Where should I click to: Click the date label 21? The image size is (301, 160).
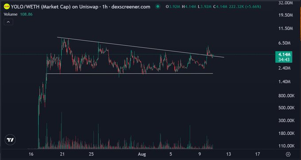[62, 154]
